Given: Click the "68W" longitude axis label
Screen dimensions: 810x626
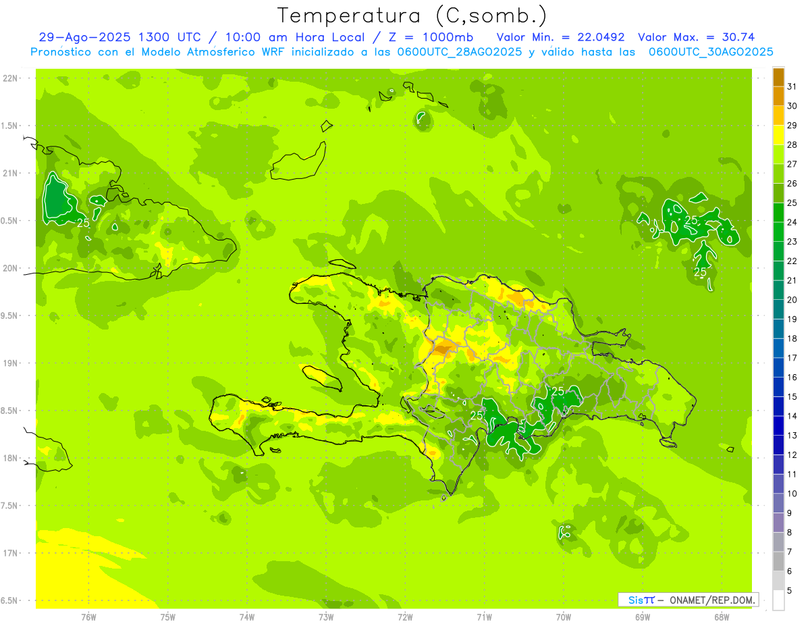Looking at the screenshot, I should (x=722, y=617).
